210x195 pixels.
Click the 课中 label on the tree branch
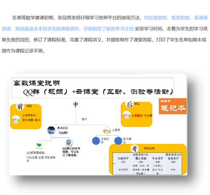point(84,119)
